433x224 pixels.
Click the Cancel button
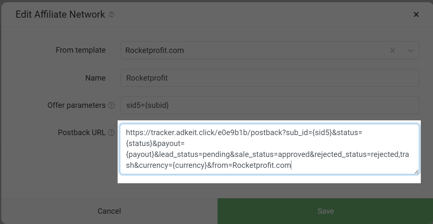click(109, 211)
